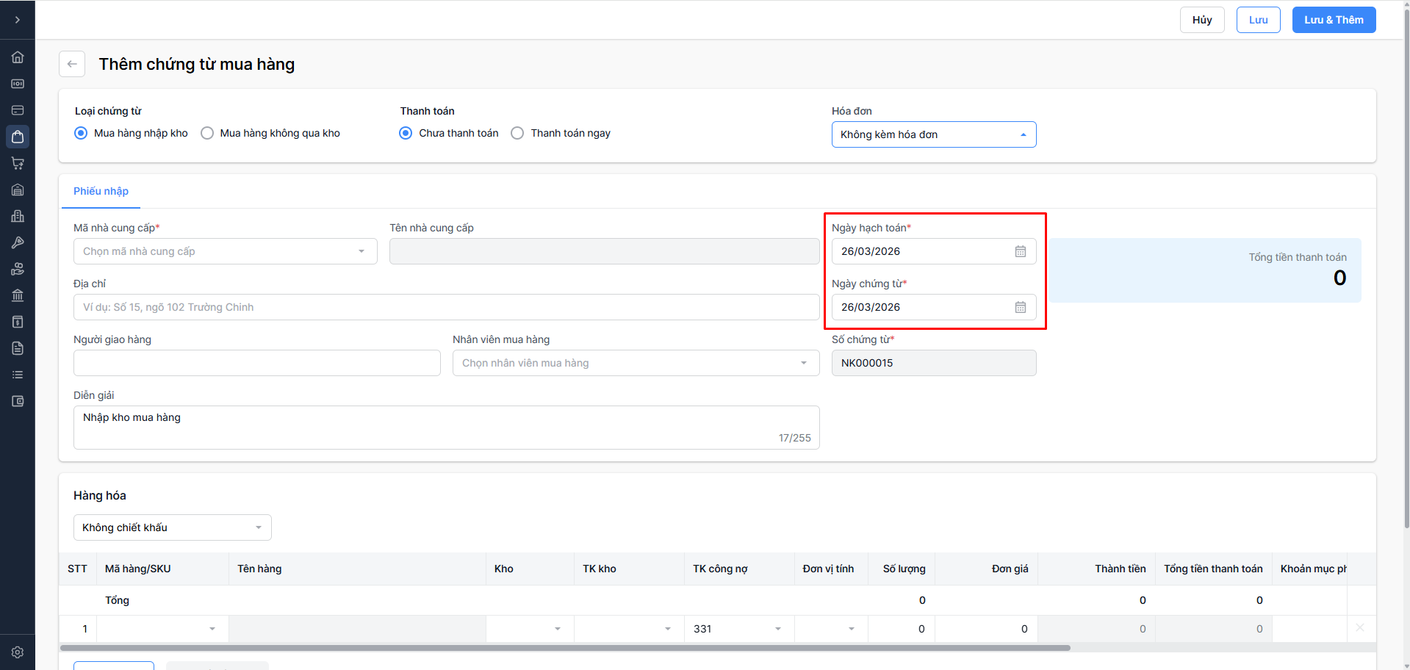Expand the sidebar with chevron arrow
Viewport: 1410px width, 670px height.
point(18,20)
